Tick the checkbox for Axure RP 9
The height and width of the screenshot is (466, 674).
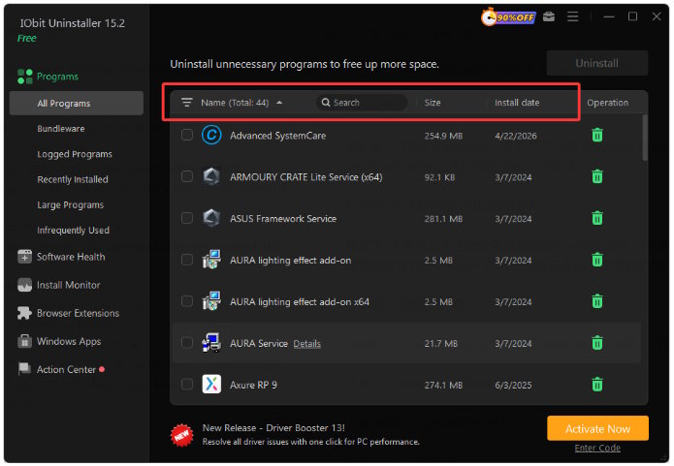(x=187, y=384)
